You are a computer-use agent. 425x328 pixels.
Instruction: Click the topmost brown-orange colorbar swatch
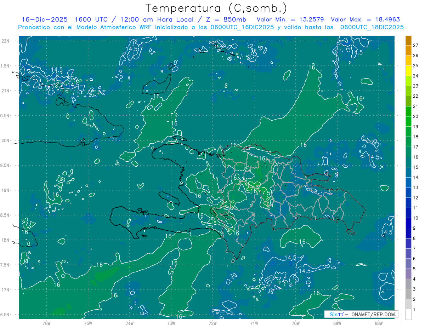point(408,40)
